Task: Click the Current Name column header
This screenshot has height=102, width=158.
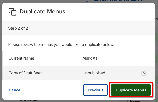Action: click(x=21, y=58)
